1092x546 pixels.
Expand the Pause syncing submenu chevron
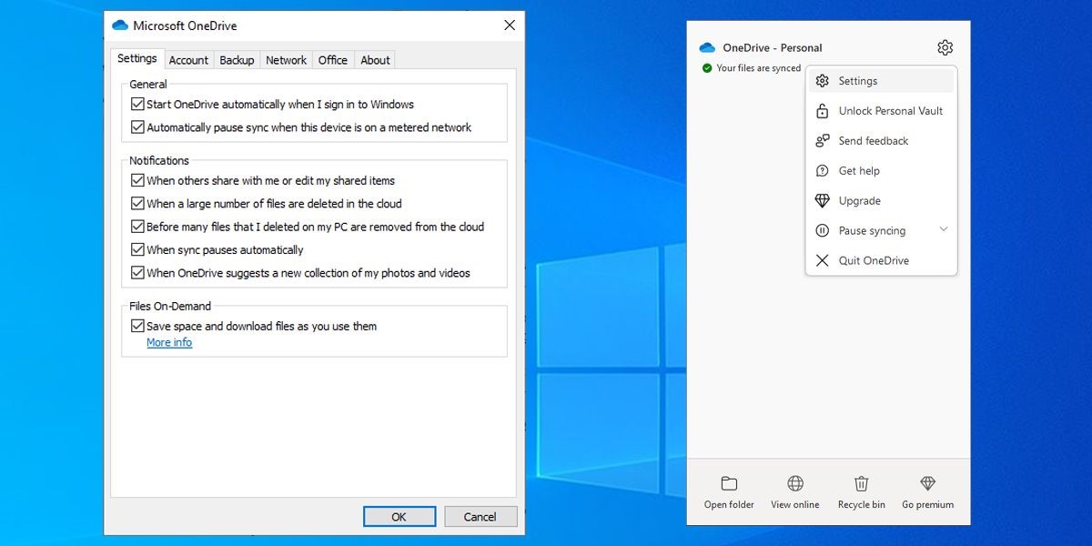943,230
